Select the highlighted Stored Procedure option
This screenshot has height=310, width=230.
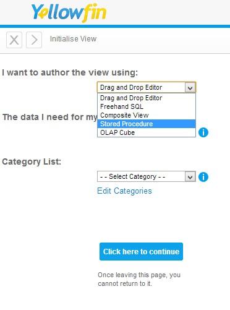tap(147, 124)
